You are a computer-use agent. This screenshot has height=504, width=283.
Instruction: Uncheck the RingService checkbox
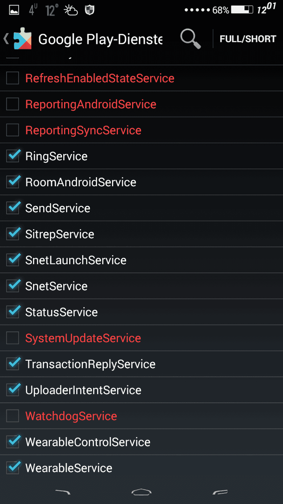(13, 156)
